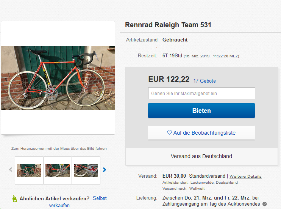
Task: Select the second bike thumbnail
Action: 58,170
